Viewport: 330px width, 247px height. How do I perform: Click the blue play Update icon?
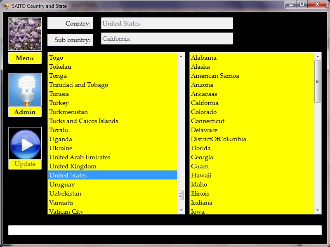pyautogui.click(x=25, y=143)
